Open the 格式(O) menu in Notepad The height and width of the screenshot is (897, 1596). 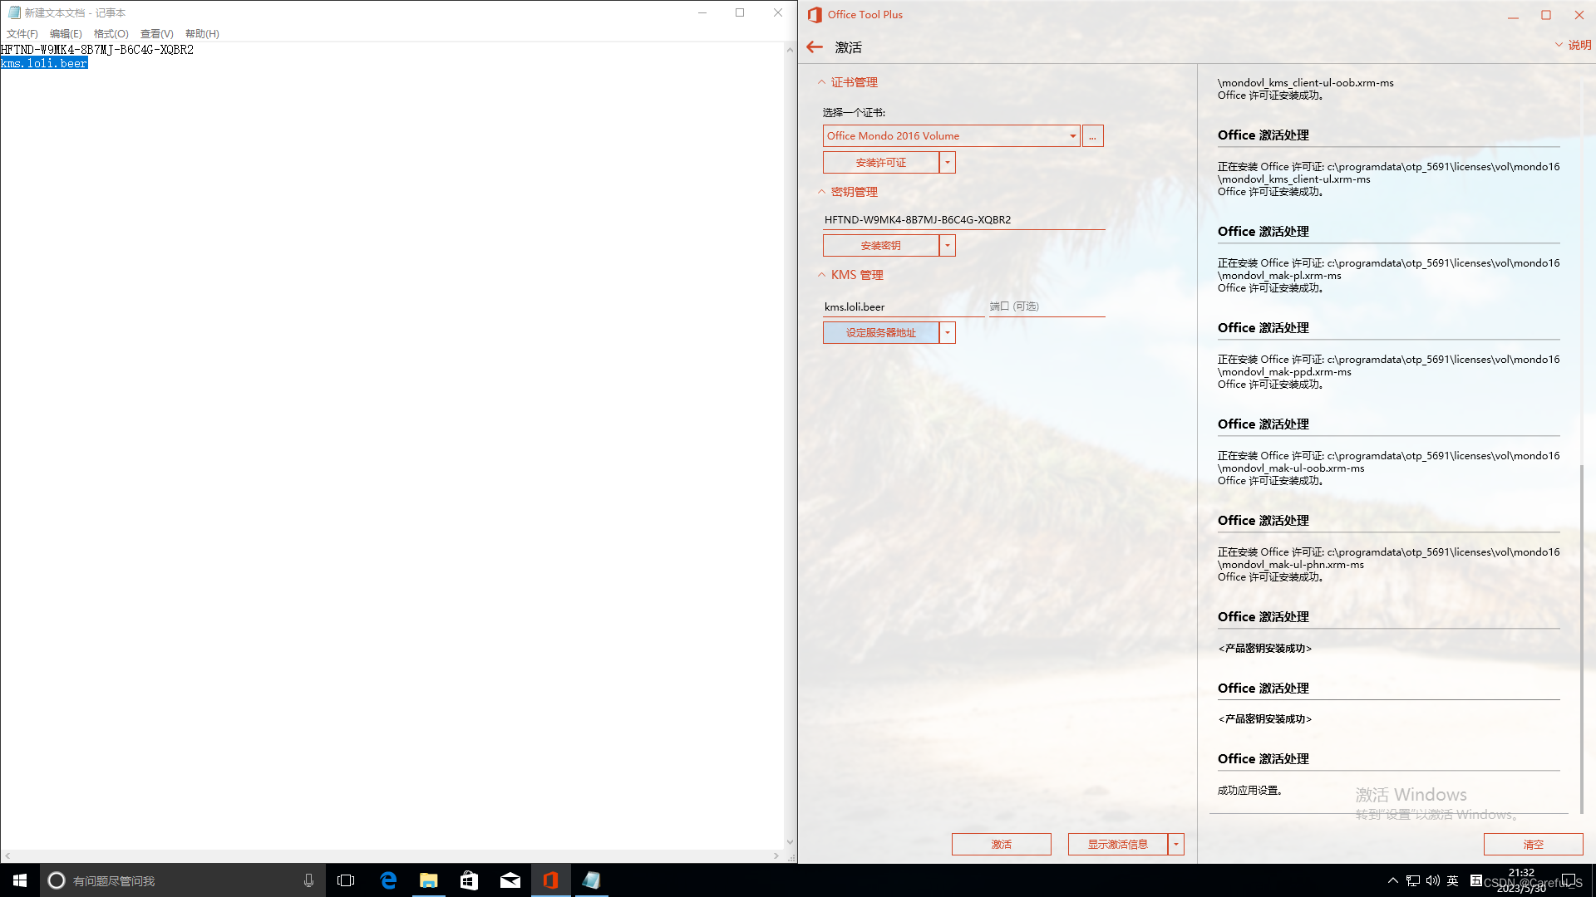[x=111, y=34]
